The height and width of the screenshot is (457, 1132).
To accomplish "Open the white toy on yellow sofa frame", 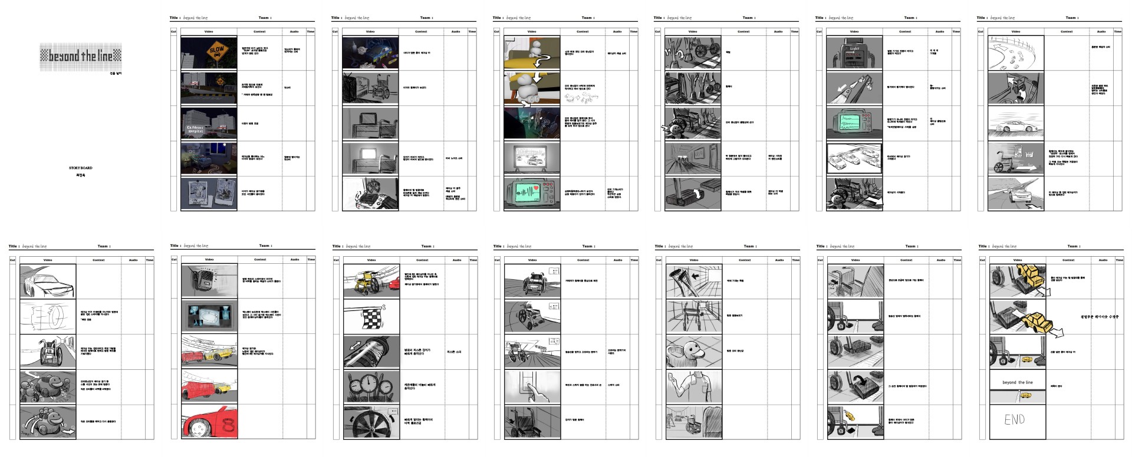I will (531, 53).
